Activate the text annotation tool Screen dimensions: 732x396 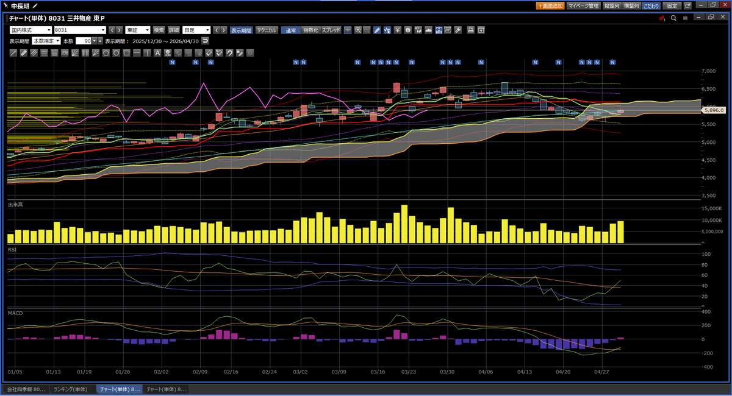click(x=157, y=53)
